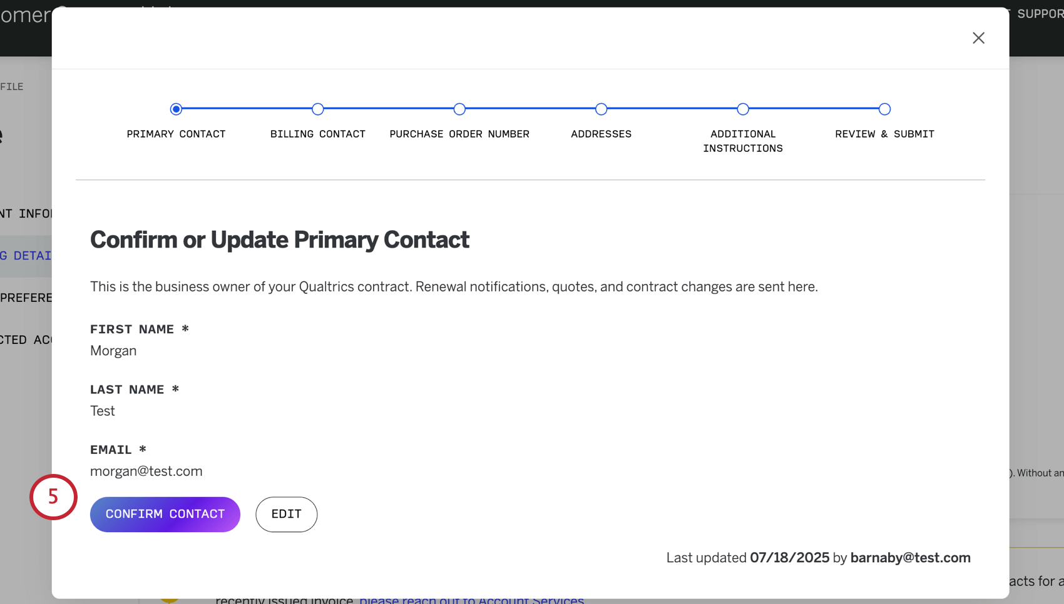Viewport: 1064px width, 604px height.
Task: Click EDIT to modify the contact details
Action: (x=286, y=514)
